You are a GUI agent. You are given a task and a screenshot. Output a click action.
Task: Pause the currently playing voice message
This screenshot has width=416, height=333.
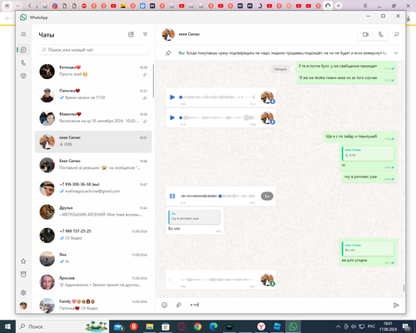(x=172, y=196)
